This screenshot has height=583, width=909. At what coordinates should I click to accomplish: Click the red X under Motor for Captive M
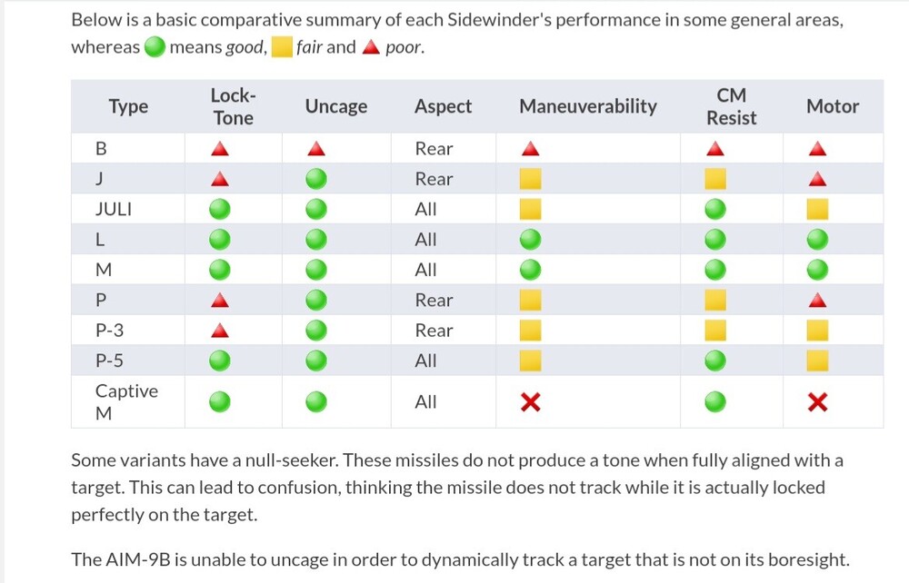point(817,402)
